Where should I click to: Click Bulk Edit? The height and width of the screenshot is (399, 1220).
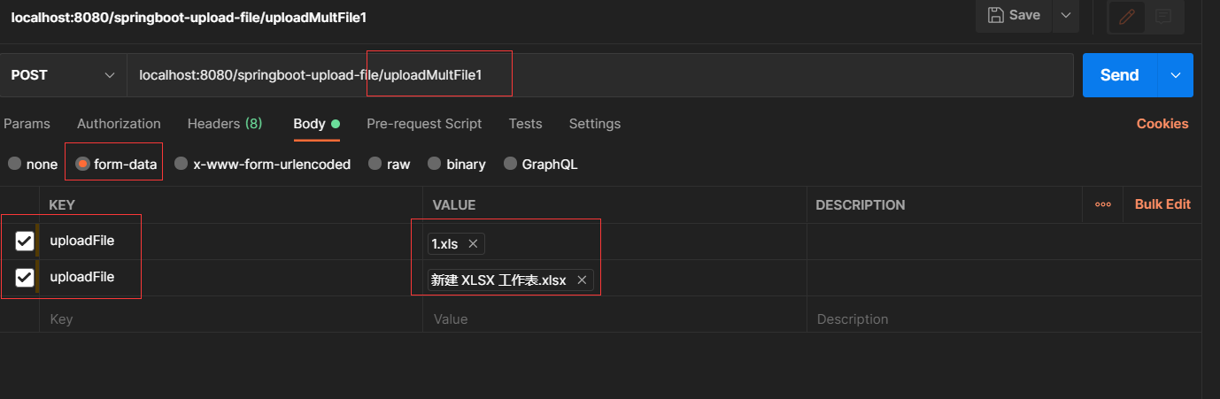click(x=1162, y=204)
